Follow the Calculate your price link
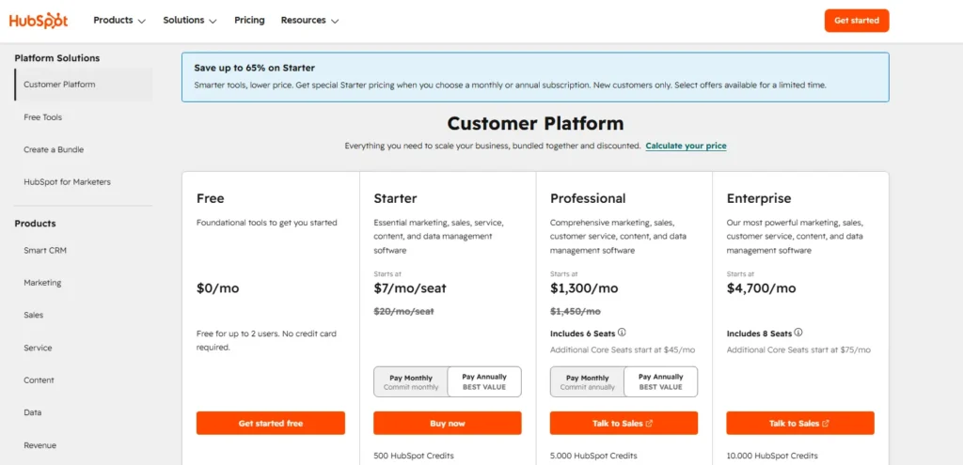Viewport: 963px width, 465px height. pos(686,146)
